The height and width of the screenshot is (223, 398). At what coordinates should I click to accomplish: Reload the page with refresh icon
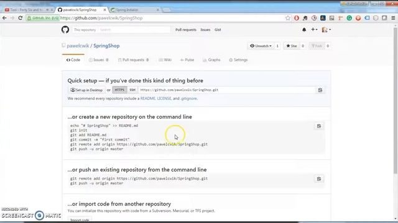click(21, 18)
